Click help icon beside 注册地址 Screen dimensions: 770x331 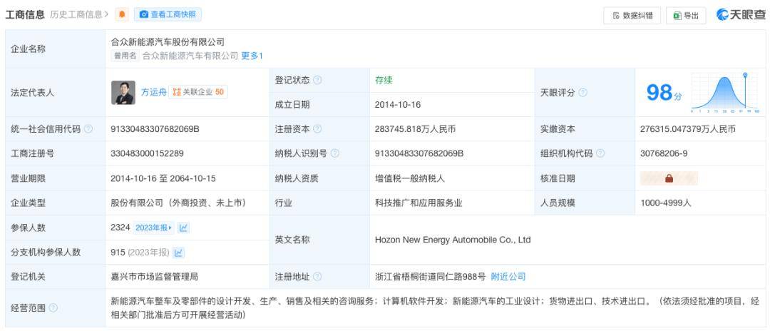[x=317, y=277]
